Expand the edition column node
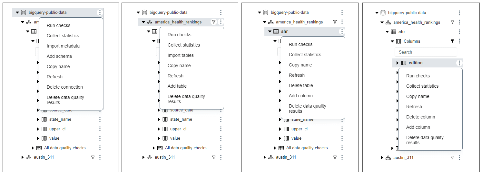The image size is (482, 175). coord(398,63)
